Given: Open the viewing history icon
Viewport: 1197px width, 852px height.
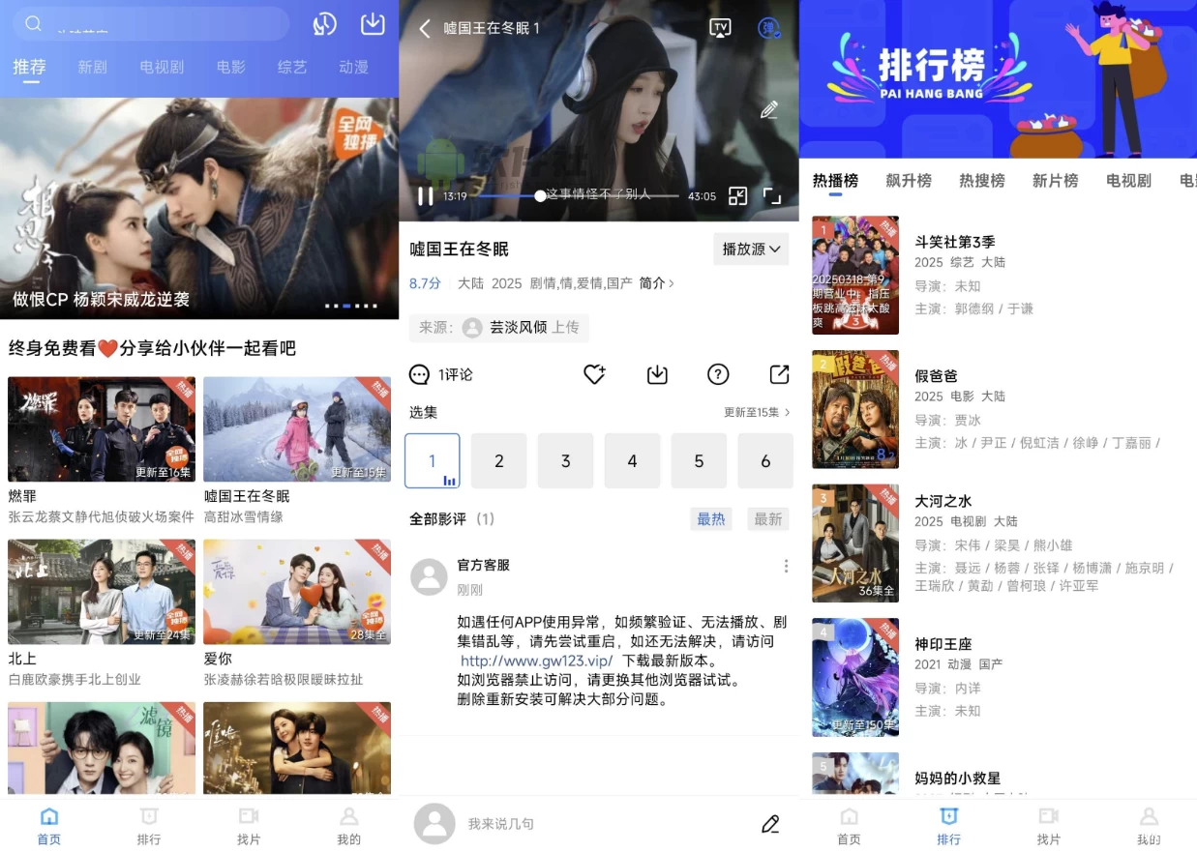Looking at the screenshot, I should (x=324, y=23).
